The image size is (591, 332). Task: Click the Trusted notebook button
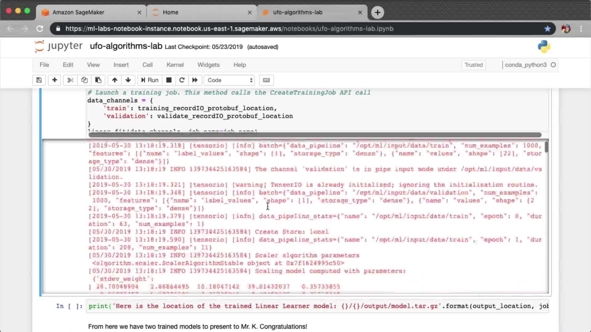point(473,65)
